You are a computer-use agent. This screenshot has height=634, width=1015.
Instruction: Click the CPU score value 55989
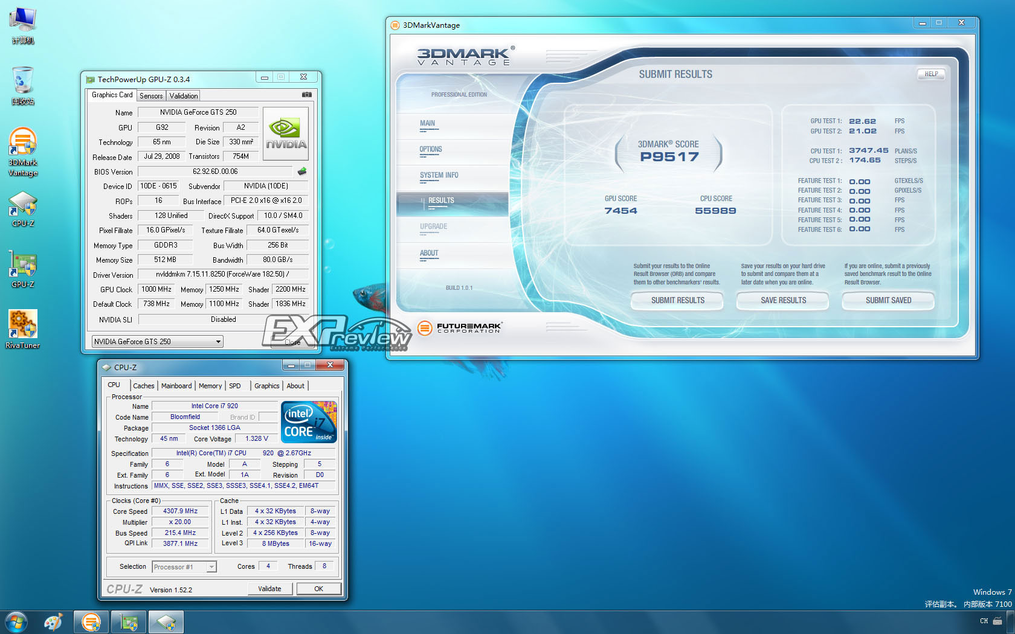pos(716,211)
